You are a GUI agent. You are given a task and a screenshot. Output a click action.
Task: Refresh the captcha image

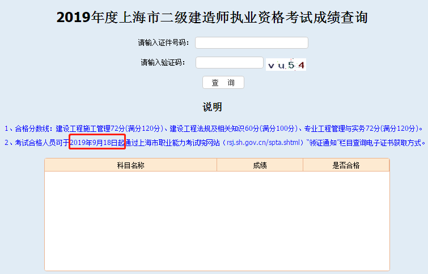286,65
